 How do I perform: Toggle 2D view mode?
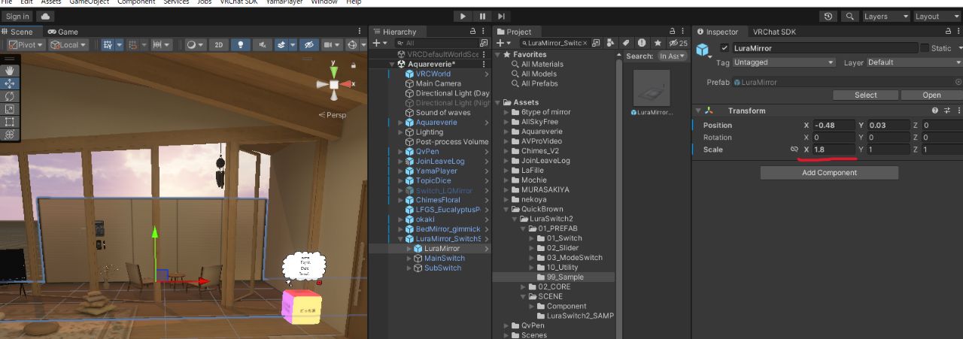pyautogui.click(x=219, y=45)
